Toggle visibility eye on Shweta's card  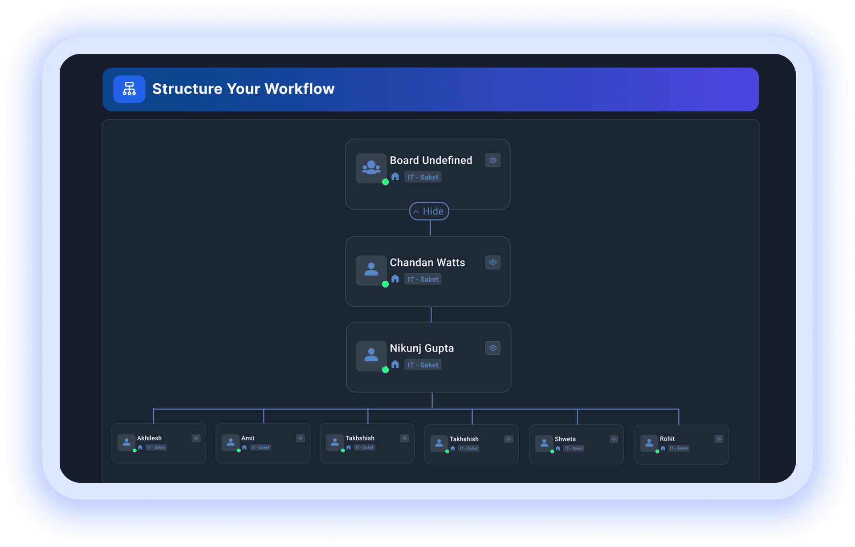[614, 439]
